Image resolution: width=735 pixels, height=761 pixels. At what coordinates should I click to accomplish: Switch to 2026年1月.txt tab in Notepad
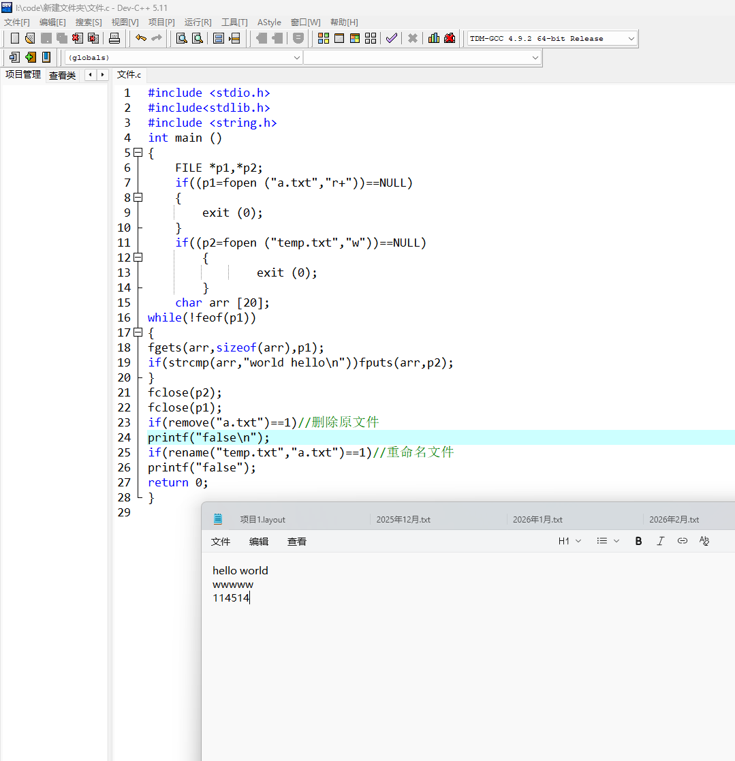tap(537, 520)
